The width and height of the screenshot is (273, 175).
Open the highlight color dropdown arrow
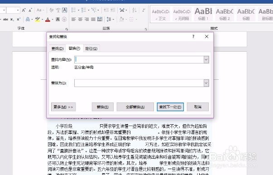[42, 19]
